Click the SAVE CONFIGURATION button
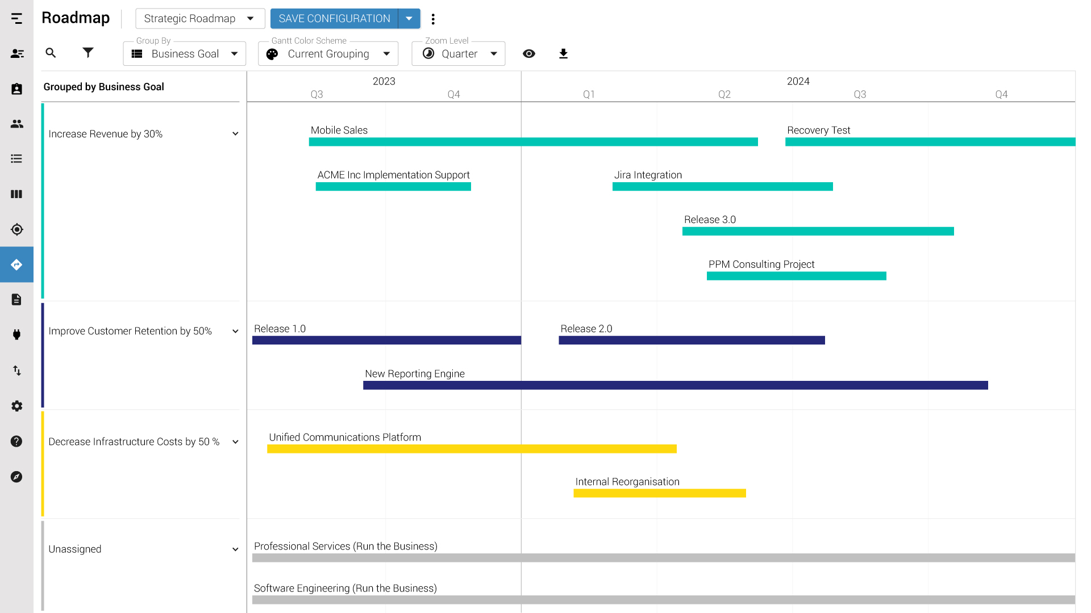Image resolution: width=1091 pixels, height=613 pixels. tap(334, 18)
